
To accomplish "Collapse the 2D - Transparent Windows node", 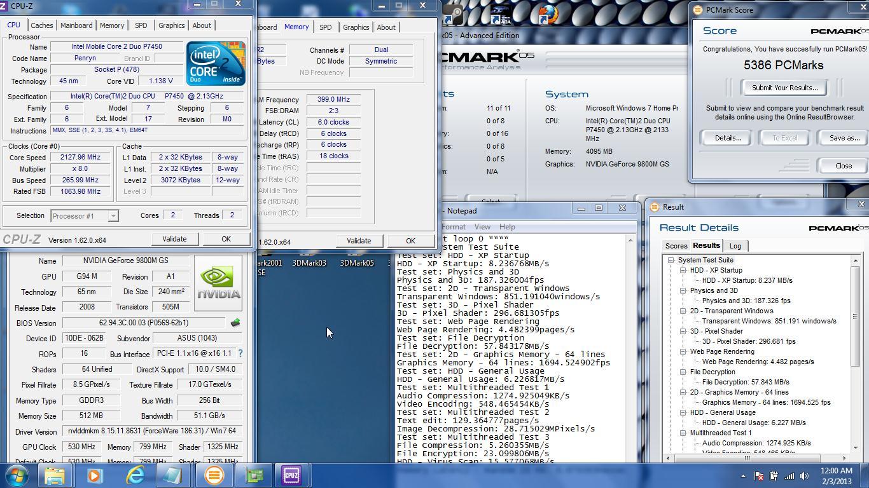I will tap(683, 311).
